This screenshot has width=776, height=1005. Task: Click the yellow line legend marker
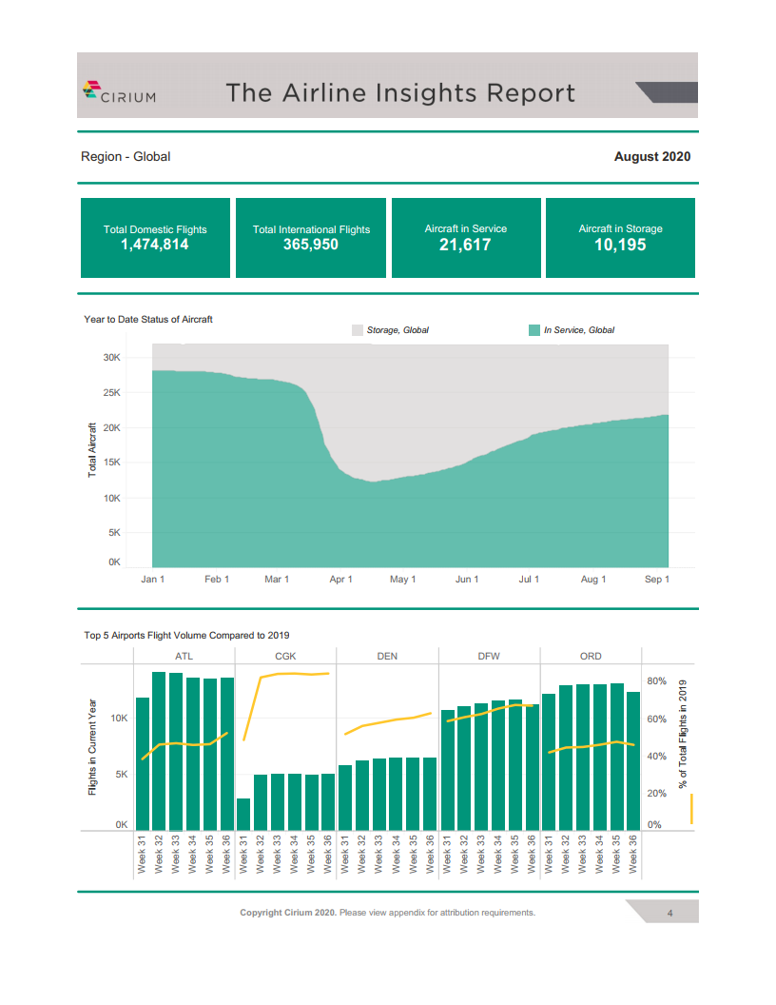coord(691,809)
